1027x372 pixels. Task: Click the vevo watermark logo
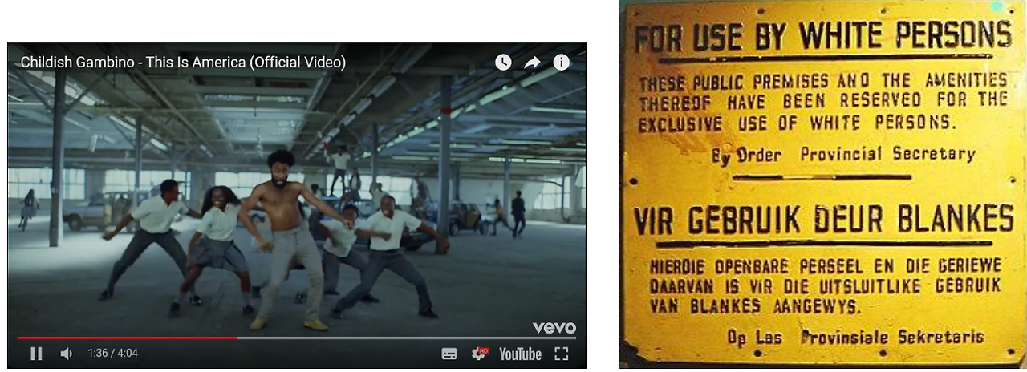(554, 328)
